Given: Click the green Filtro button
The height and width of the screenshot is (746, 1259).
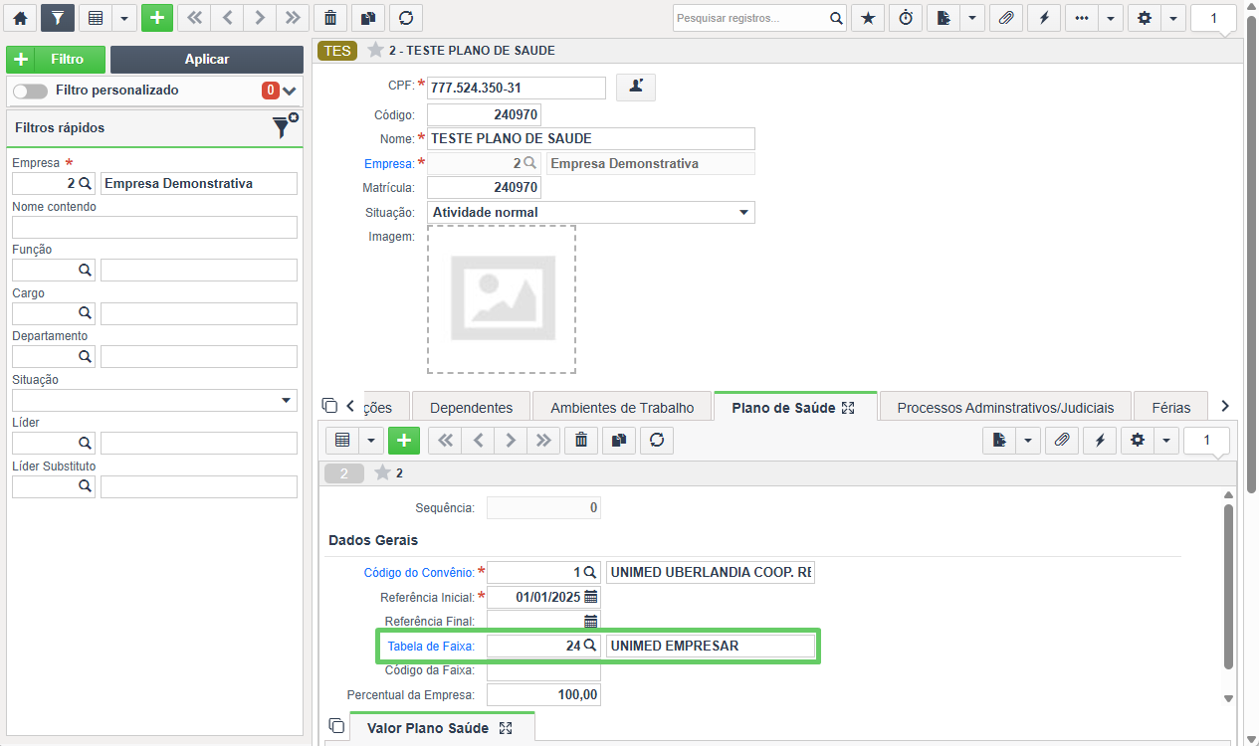Looking at the screenshot, I should 55,60.
